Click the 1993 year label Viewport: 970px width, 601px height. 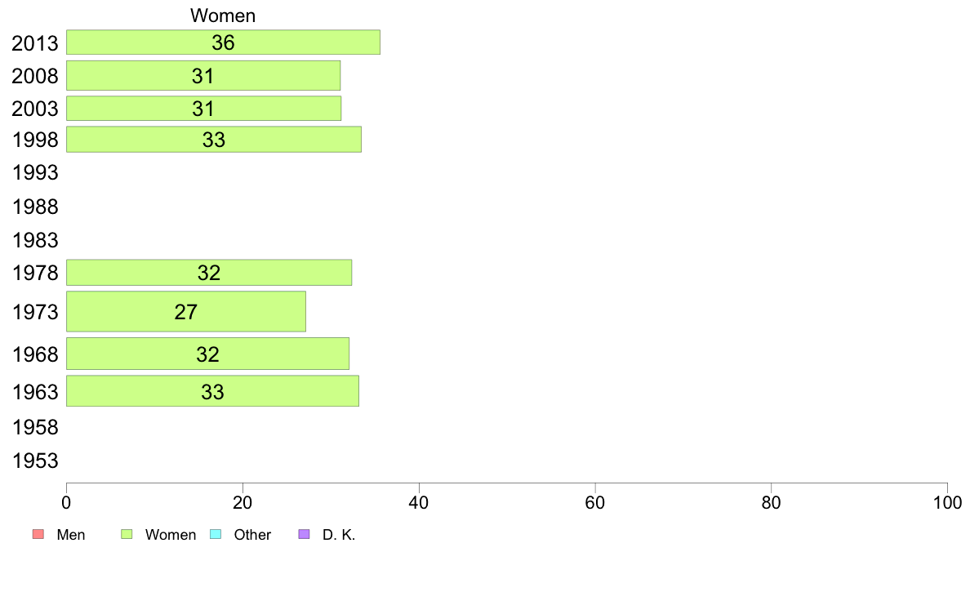click(35, 172)
